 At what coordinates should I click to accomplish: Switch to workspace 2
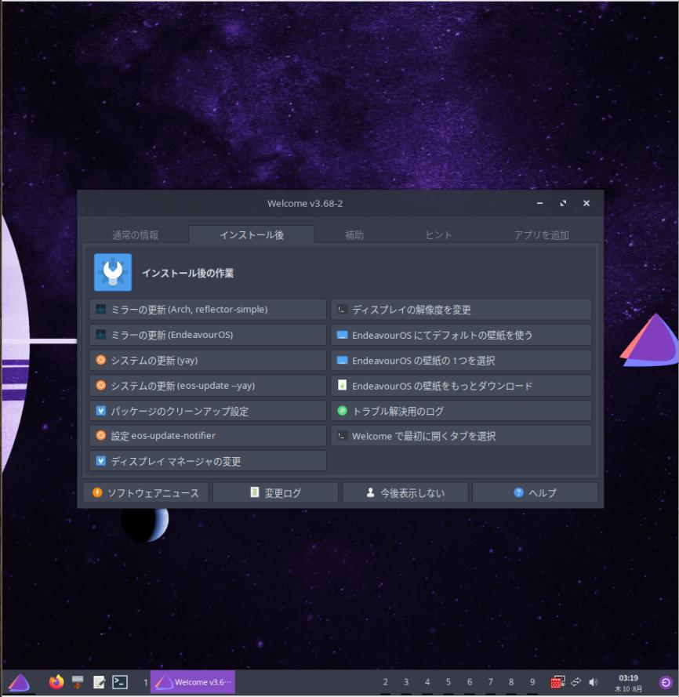(385, 682)
